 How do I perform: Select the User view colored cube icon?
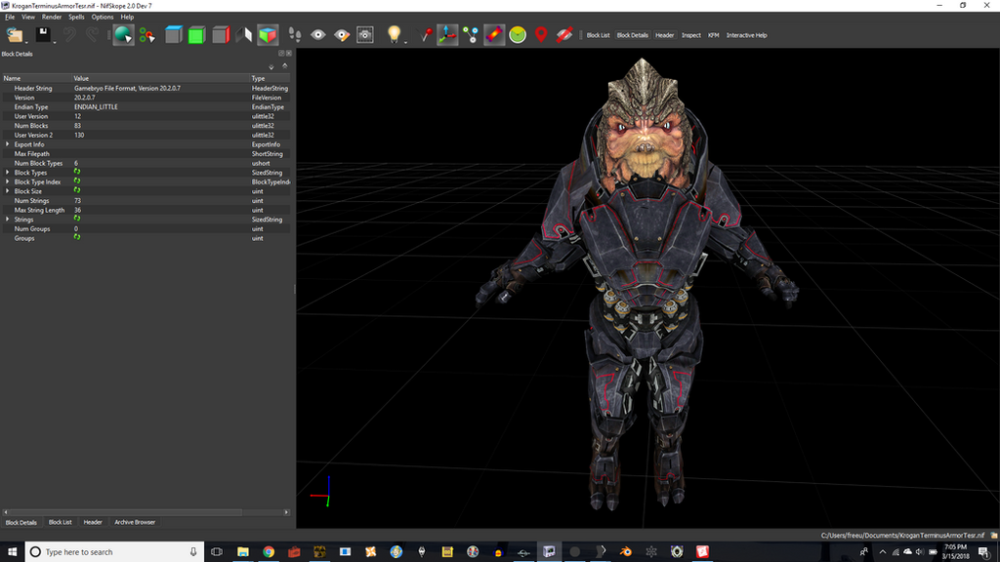pos(268,35)
